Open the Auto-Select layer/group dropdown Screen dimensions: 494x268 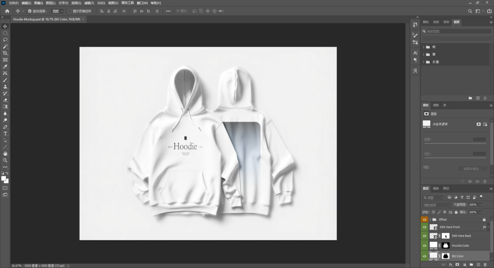(57, 11)
